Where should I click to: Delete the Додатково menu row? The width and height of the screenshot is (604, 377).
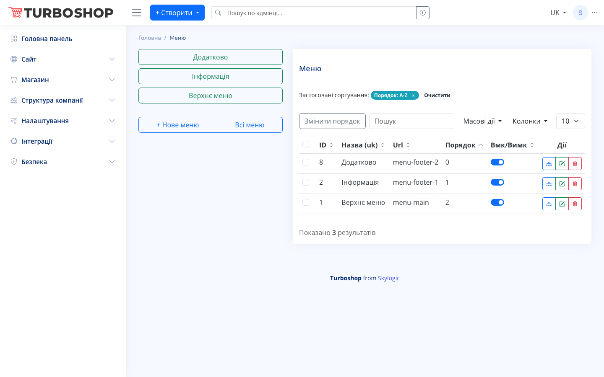click(575, 163)
